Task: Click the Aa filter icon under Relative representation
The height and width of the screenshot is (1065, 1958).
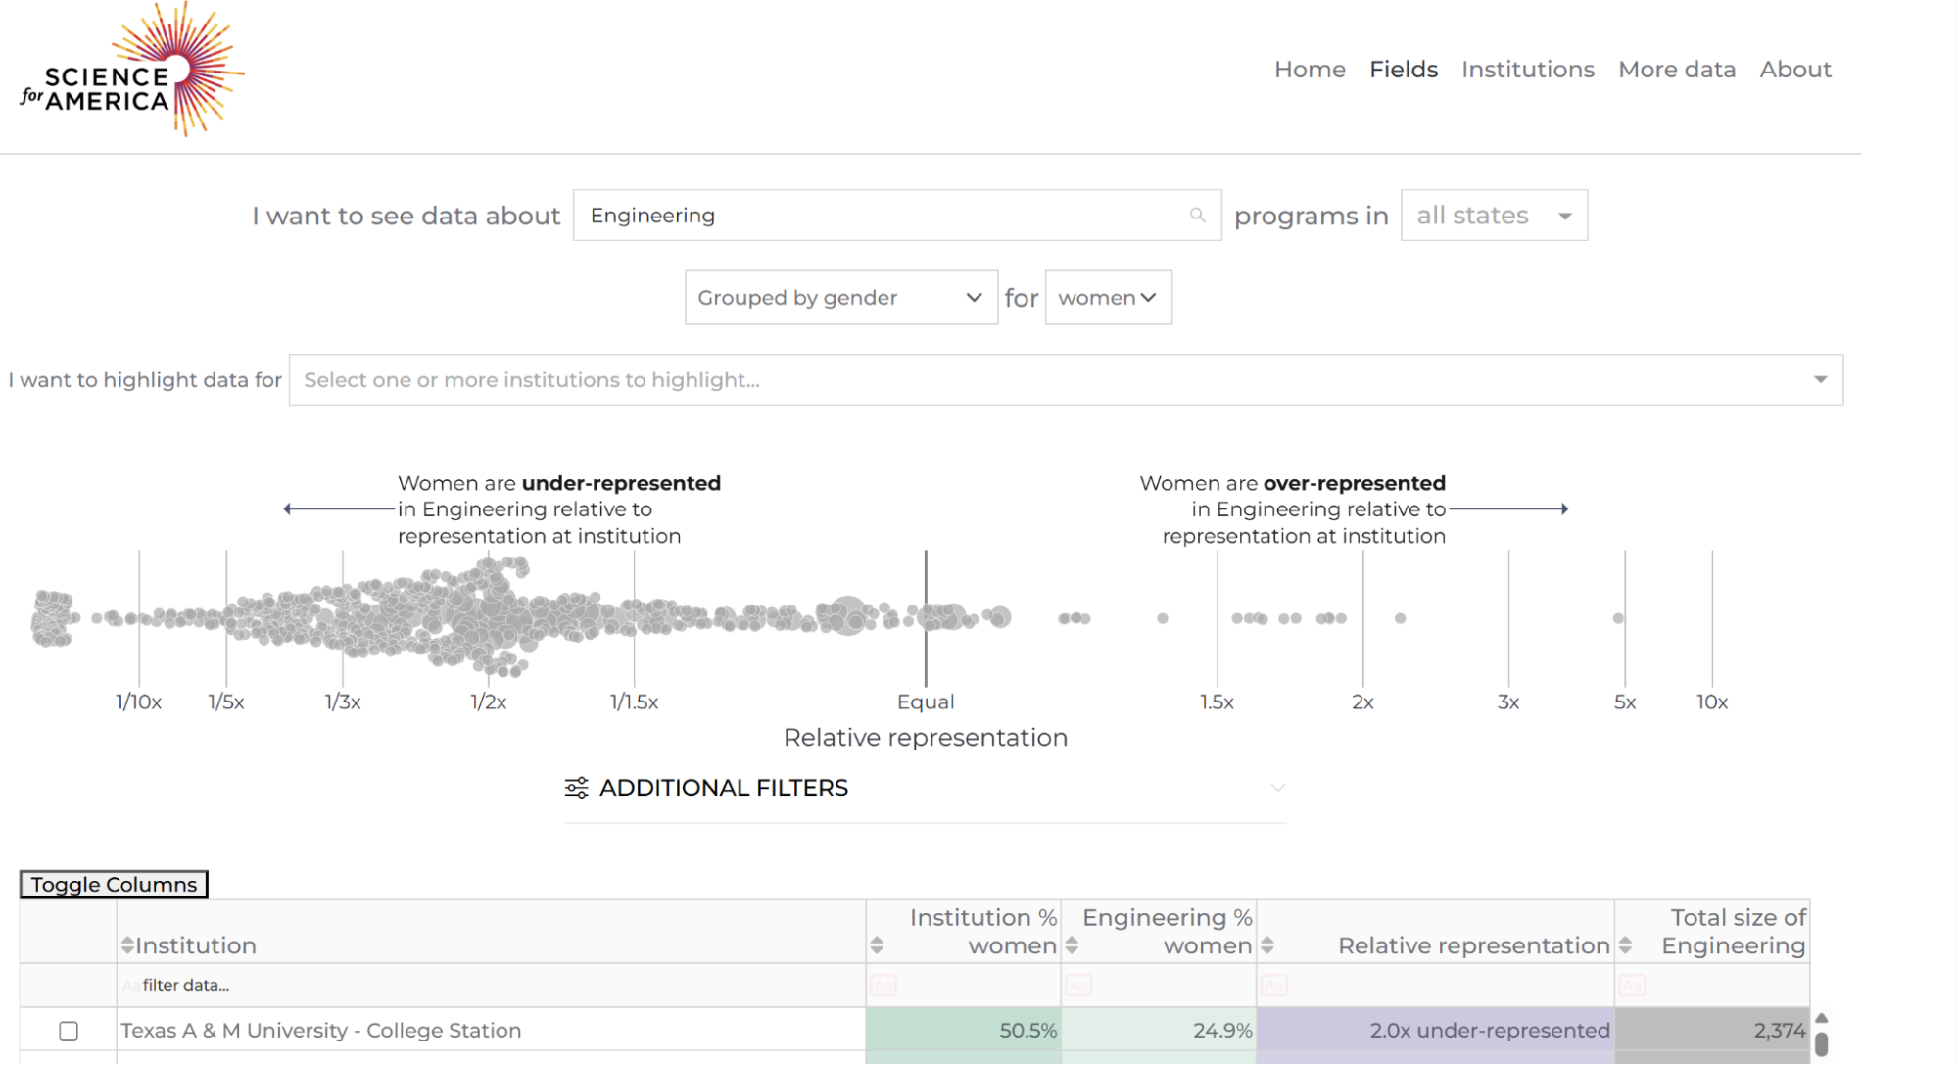Action: click(1274, 986)
